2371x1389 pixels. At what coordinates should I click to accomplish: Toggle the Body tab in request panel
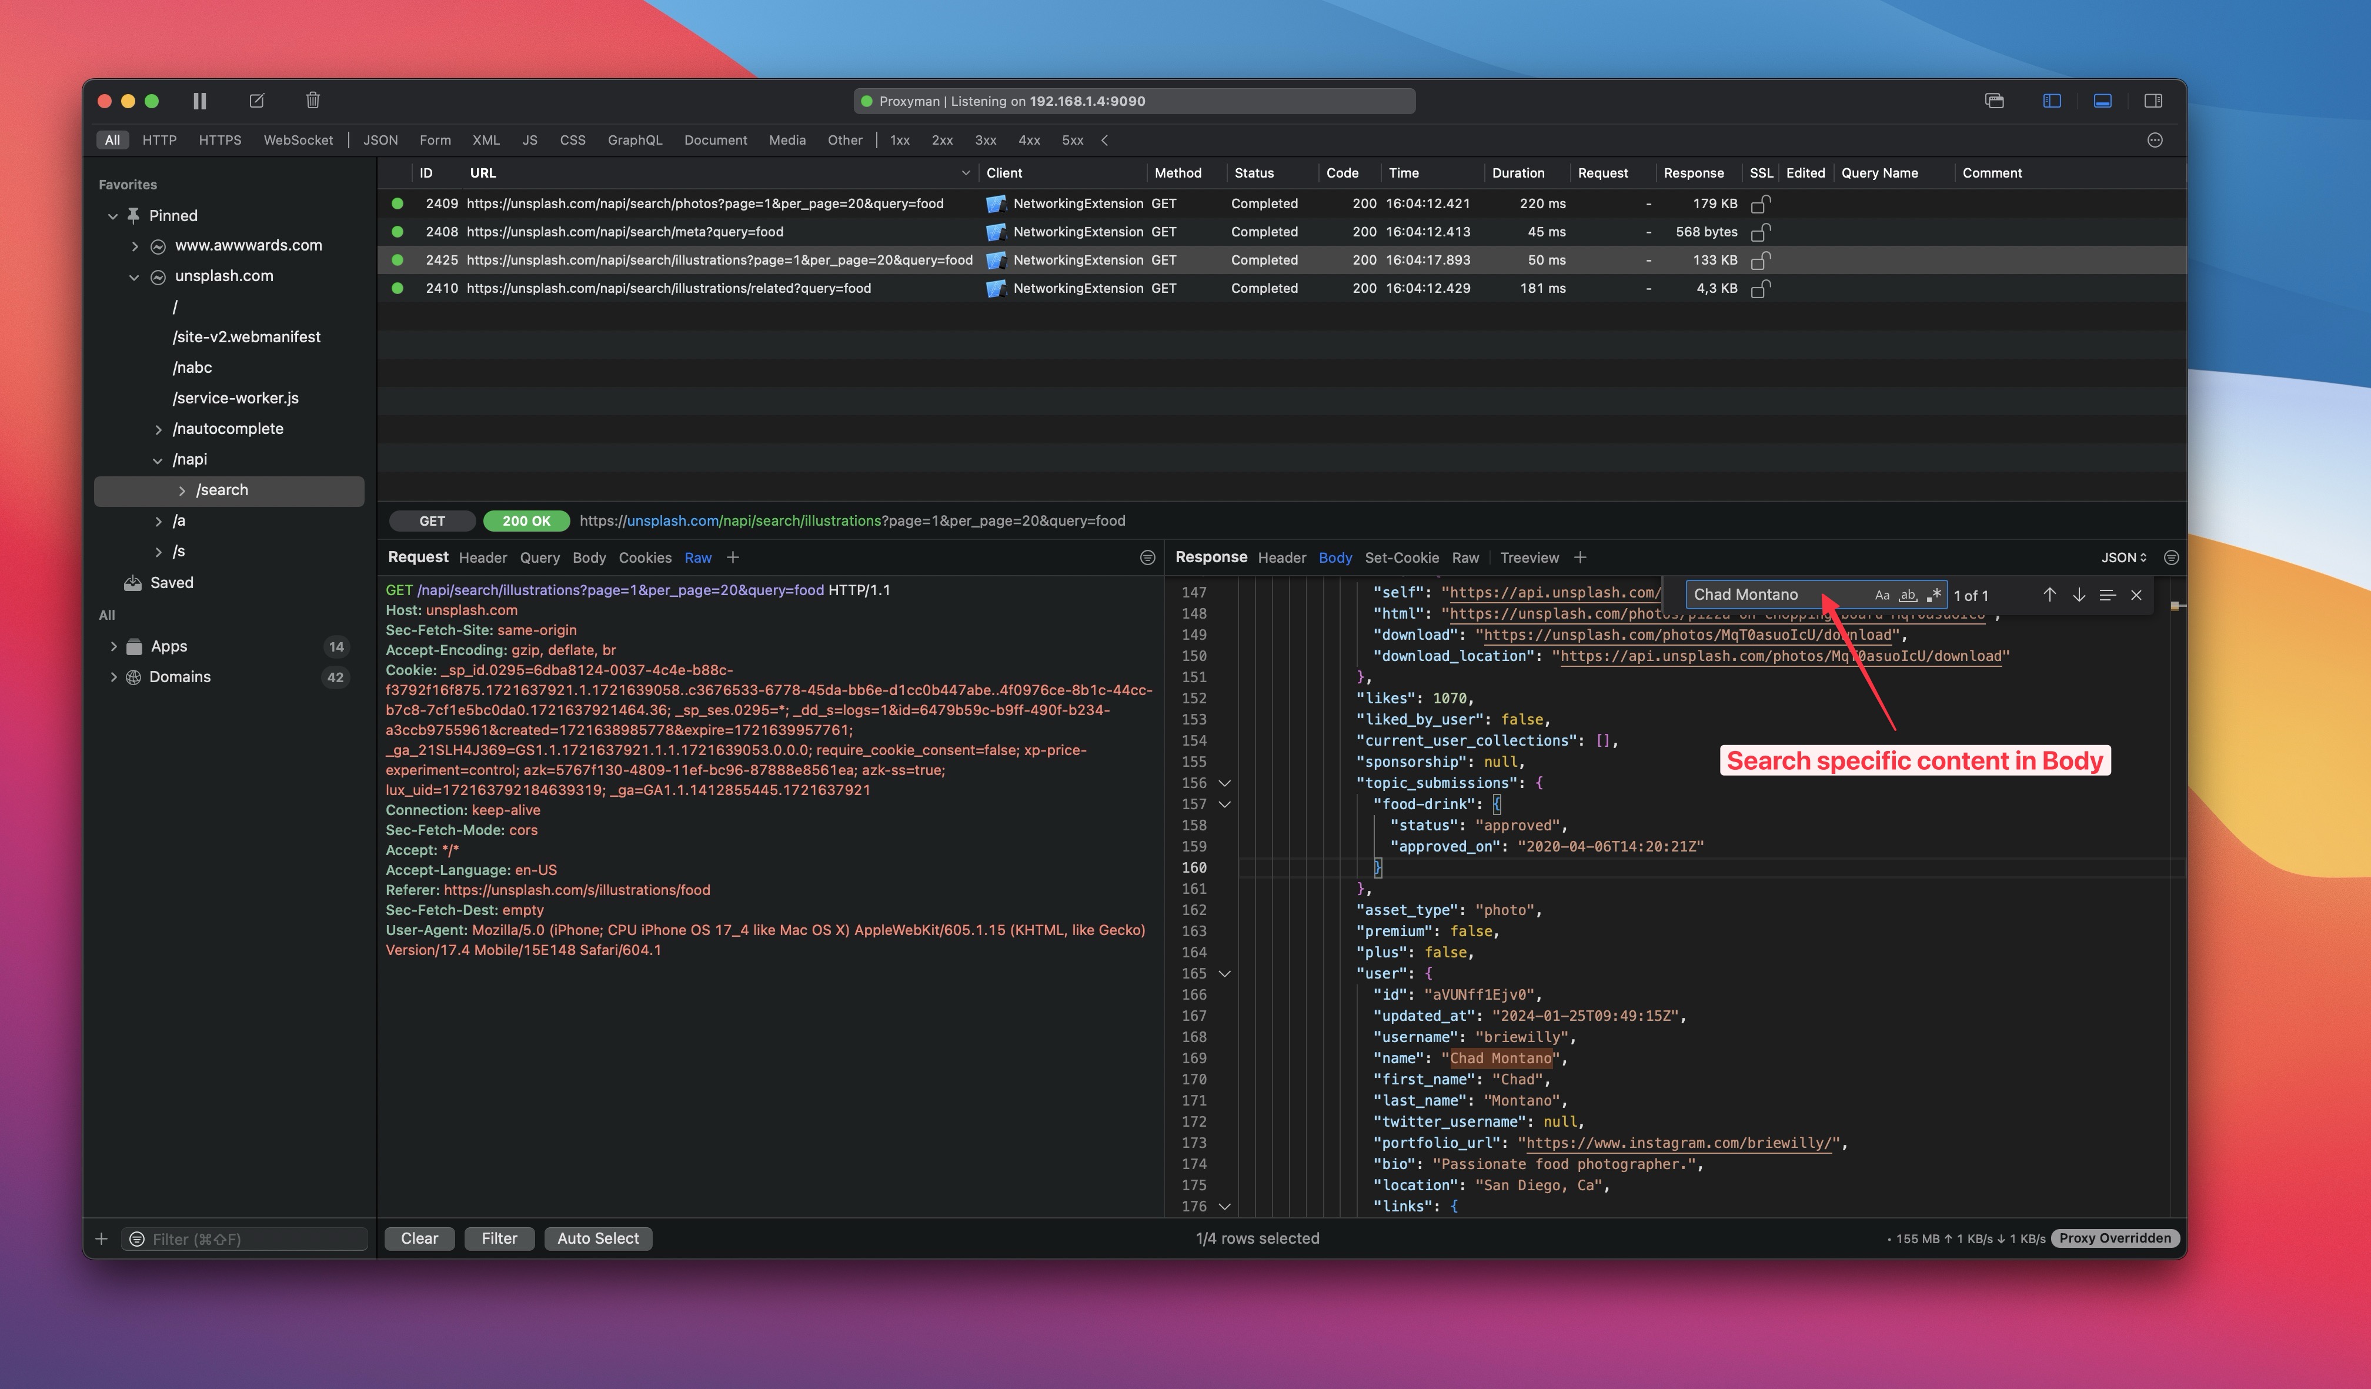[589, 556]
